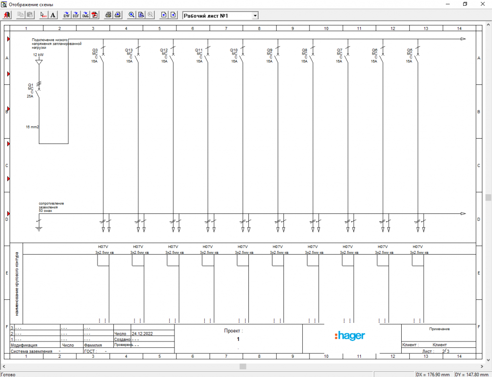
Task: Export the schematic to PDF
Action: (95, 15)
